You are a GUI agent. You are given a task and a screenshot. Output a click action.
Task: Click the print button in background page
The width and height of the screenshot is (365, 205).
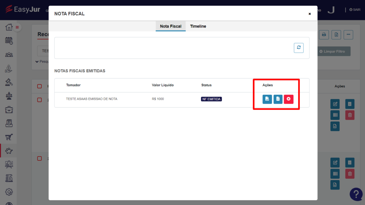click(x=324, y=35)
